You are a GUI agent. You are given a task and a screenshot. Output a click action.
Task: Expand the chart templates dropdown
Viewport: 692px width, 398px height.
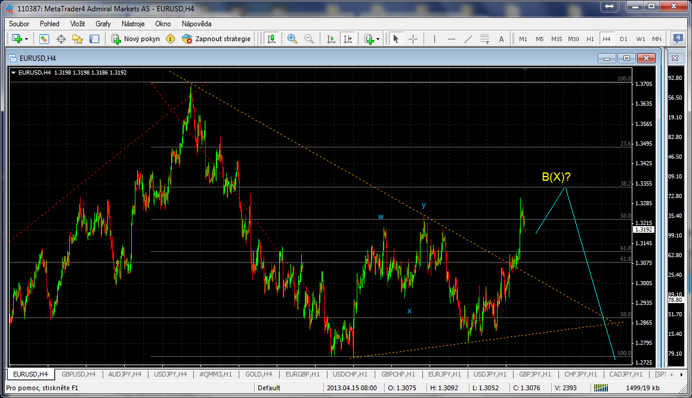378,39
